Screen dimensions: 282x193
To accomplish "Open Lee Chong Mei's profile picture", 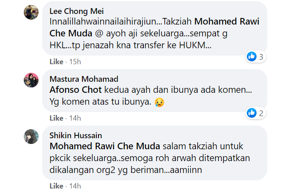I will 31,12.
